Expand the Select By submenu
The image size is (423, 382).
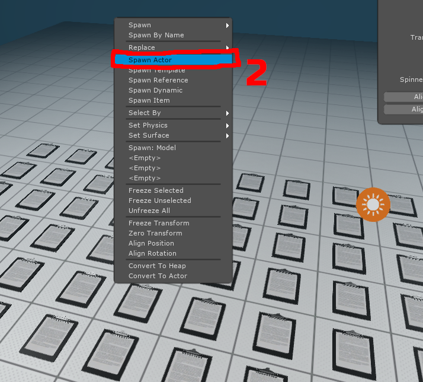coord(173,113)
